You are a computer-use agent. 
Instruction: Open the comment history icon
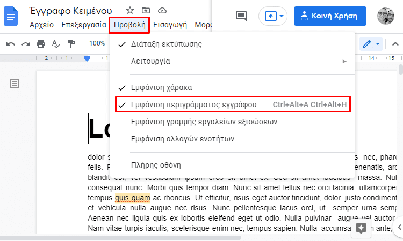click(241, 16)
